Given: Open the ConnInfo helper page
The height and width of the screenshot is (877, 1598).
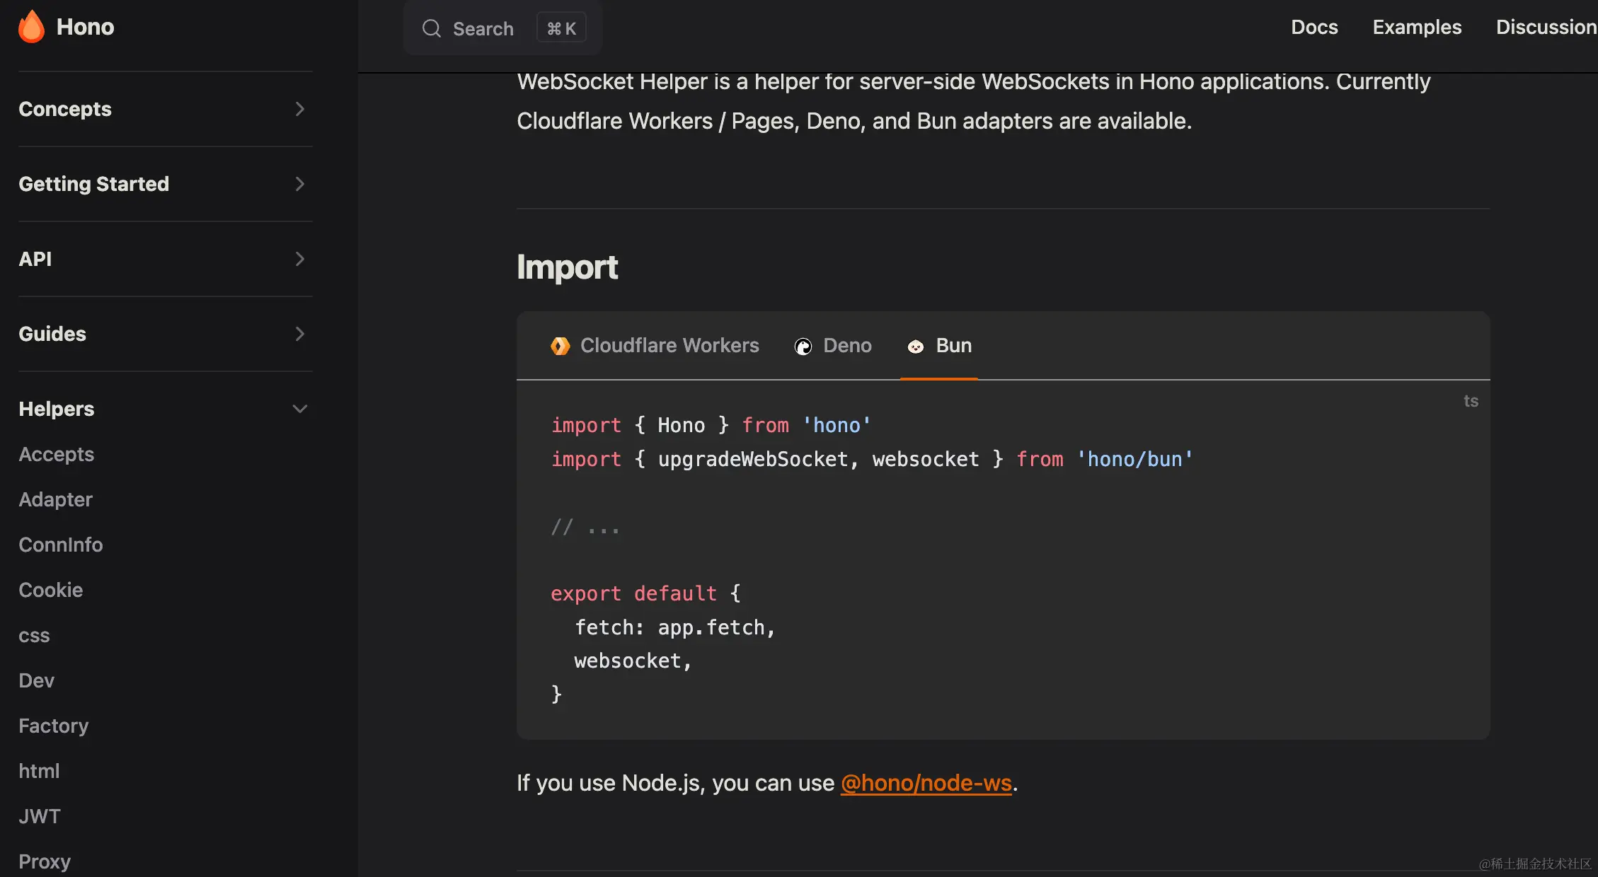Looking at the screenshot, I should coord(61,545).
